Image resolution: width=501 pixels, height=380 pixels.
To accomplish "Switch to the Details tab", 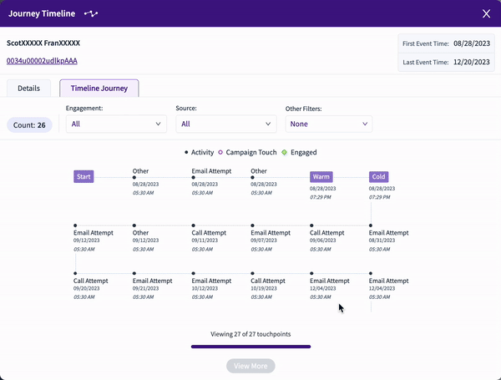I will (x=28, y=89).
